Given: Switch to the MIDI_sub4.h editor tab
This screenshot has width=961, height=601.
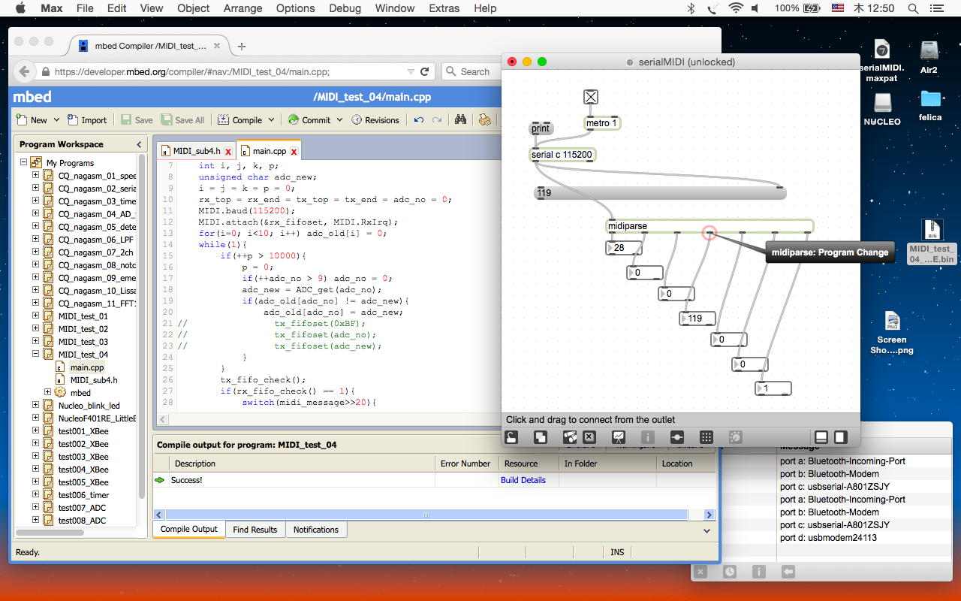Looking at the screenshot, I should (x=196, y=151).
